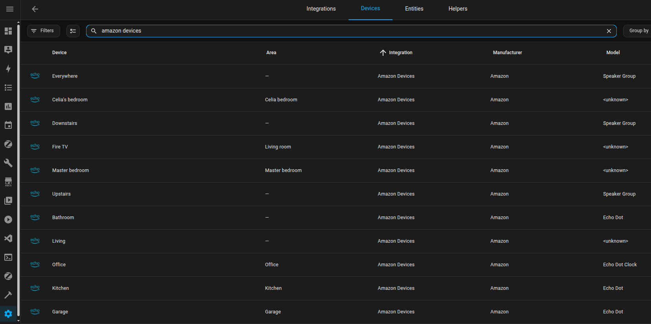Clear the search with the X icon
Image resolution: width=651 pixels, height=324 pixels.
click(609, 31)
